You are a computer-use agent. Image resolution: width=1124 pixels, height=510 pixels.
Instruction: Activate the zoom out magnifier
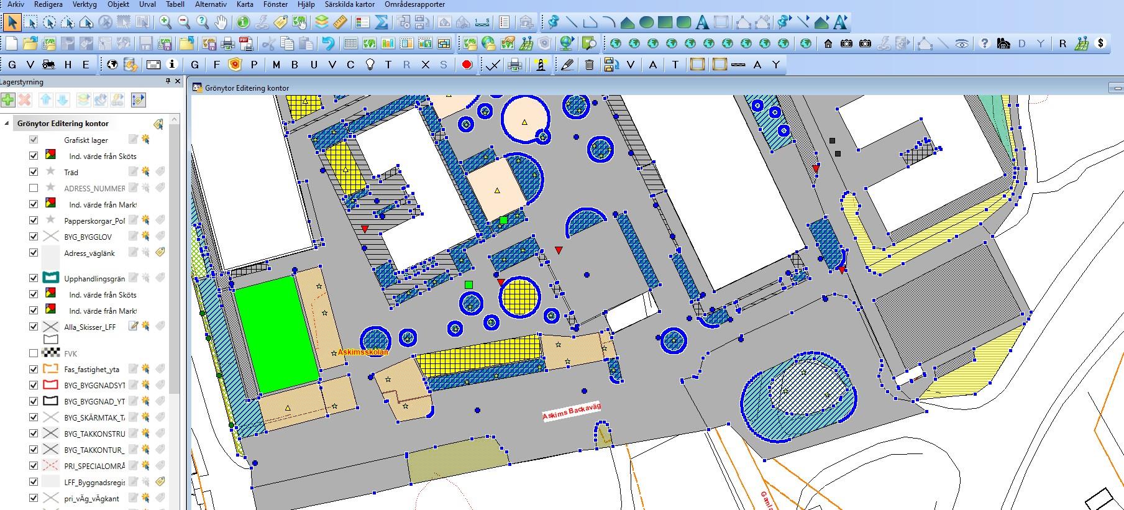184,23
